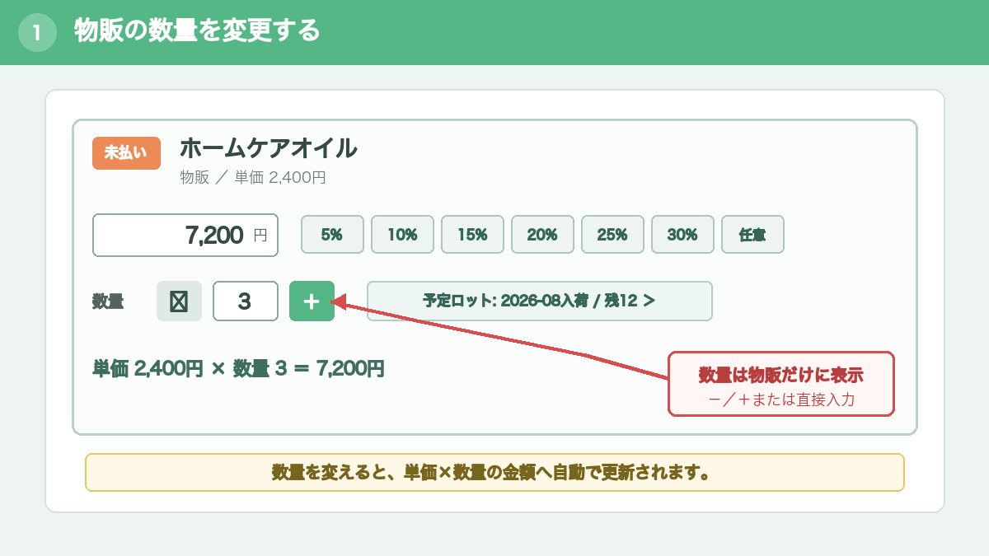
Task: Click the 物販の数量を変更する heading
Action: [197, 30]
